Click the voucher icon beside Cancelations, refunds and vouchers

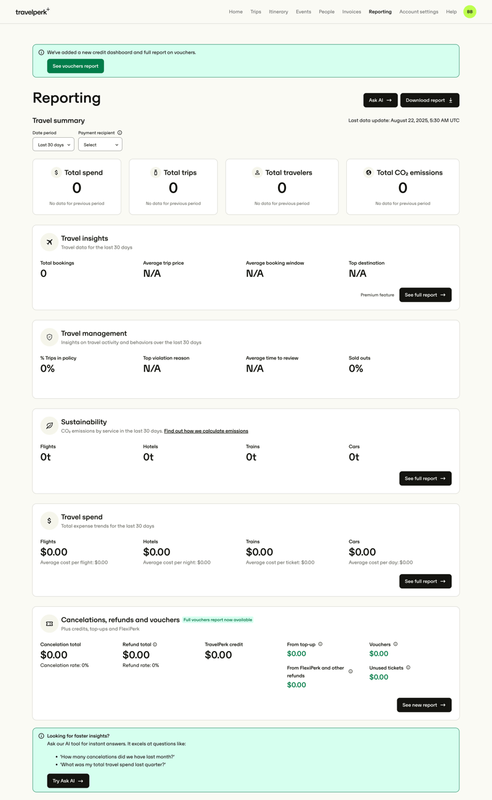point(49,623)
